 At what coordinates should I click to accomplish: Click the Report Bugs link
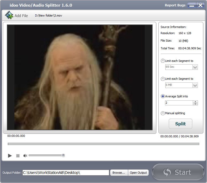[x=175, y=5]
